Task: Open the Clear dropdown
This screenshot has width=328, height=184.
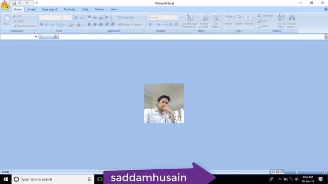Action: pos(264,26)
